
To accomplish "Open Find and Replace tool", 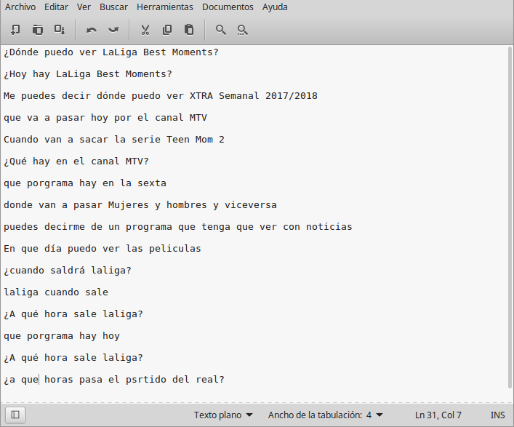I will click(x=243, y=30).
